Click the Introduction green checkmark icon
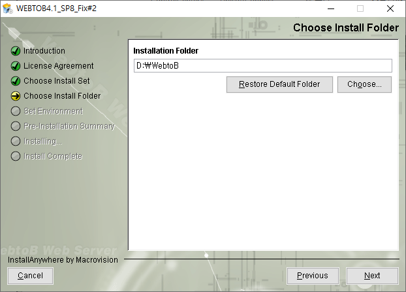Viewport: 406px width, 292px height. click(x=16, y=51)
